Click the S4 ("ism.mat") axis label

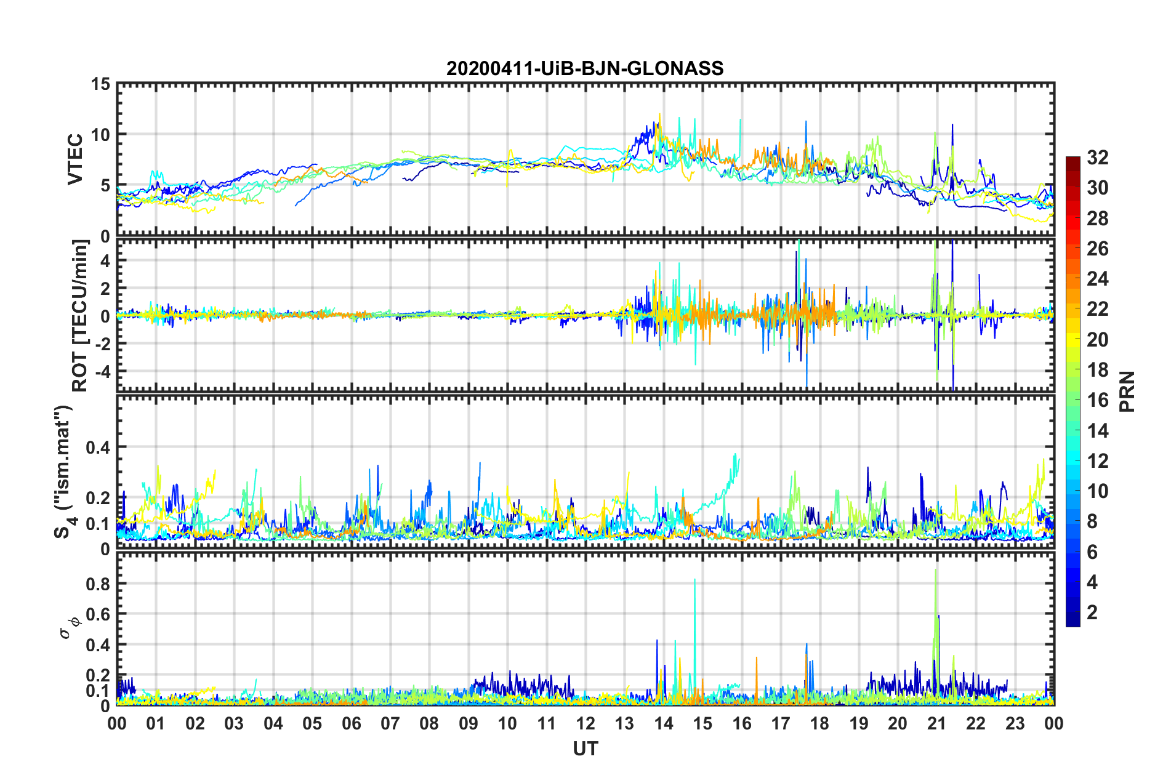pyautogui.click(x=64, y=471)
